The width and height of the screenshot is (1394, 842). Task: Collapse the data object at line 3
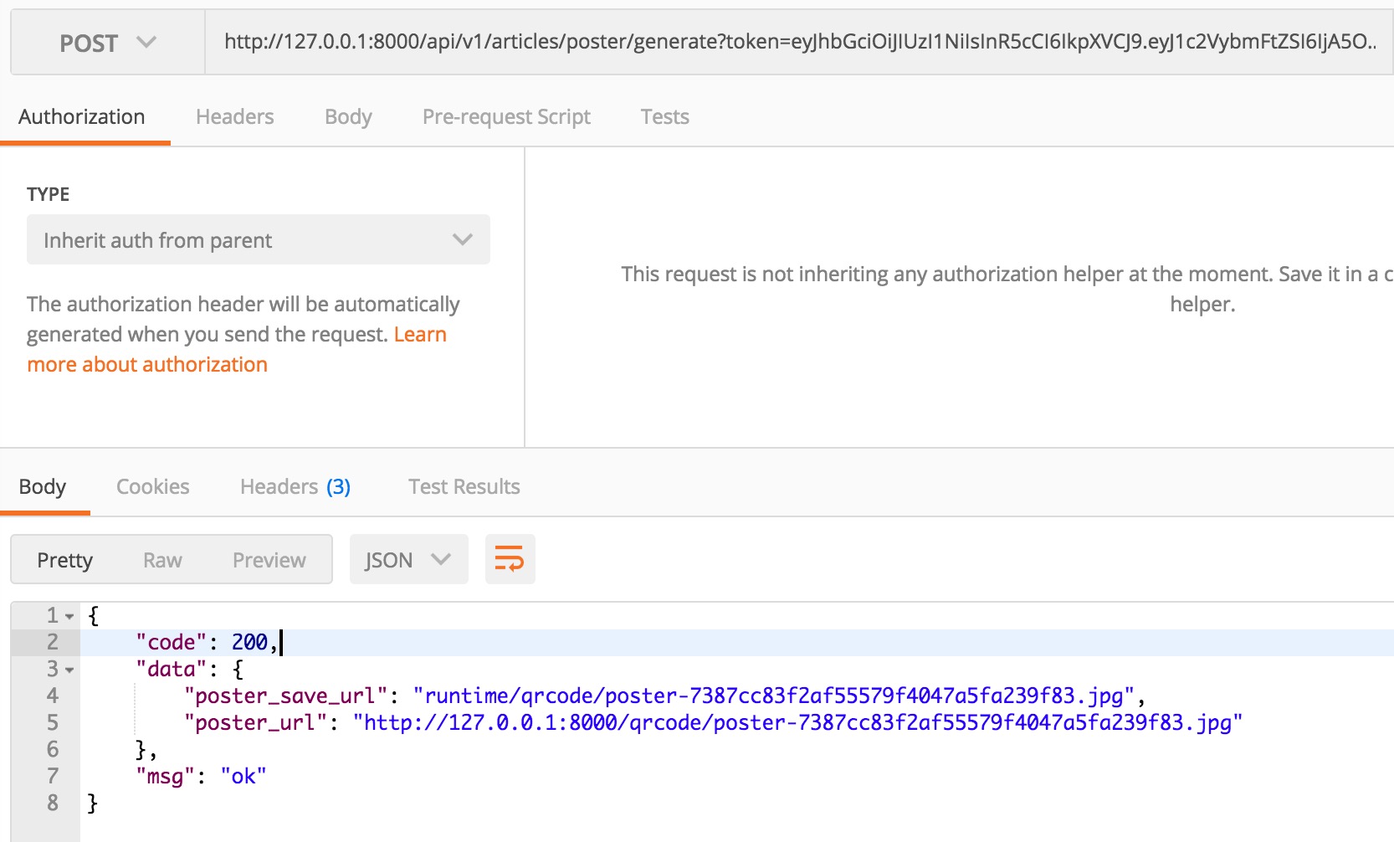click(x=69, y=670)
